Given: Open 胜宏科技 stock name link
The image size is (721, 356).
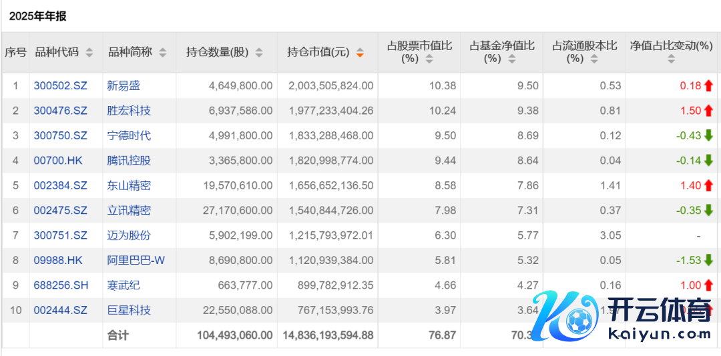Looking at the screenshot, I should click(129, 111).
